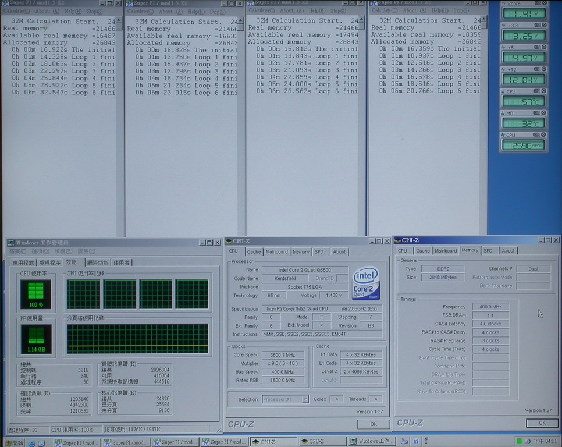Close the +12 voltage monitor widget

[x=544, y=69]
